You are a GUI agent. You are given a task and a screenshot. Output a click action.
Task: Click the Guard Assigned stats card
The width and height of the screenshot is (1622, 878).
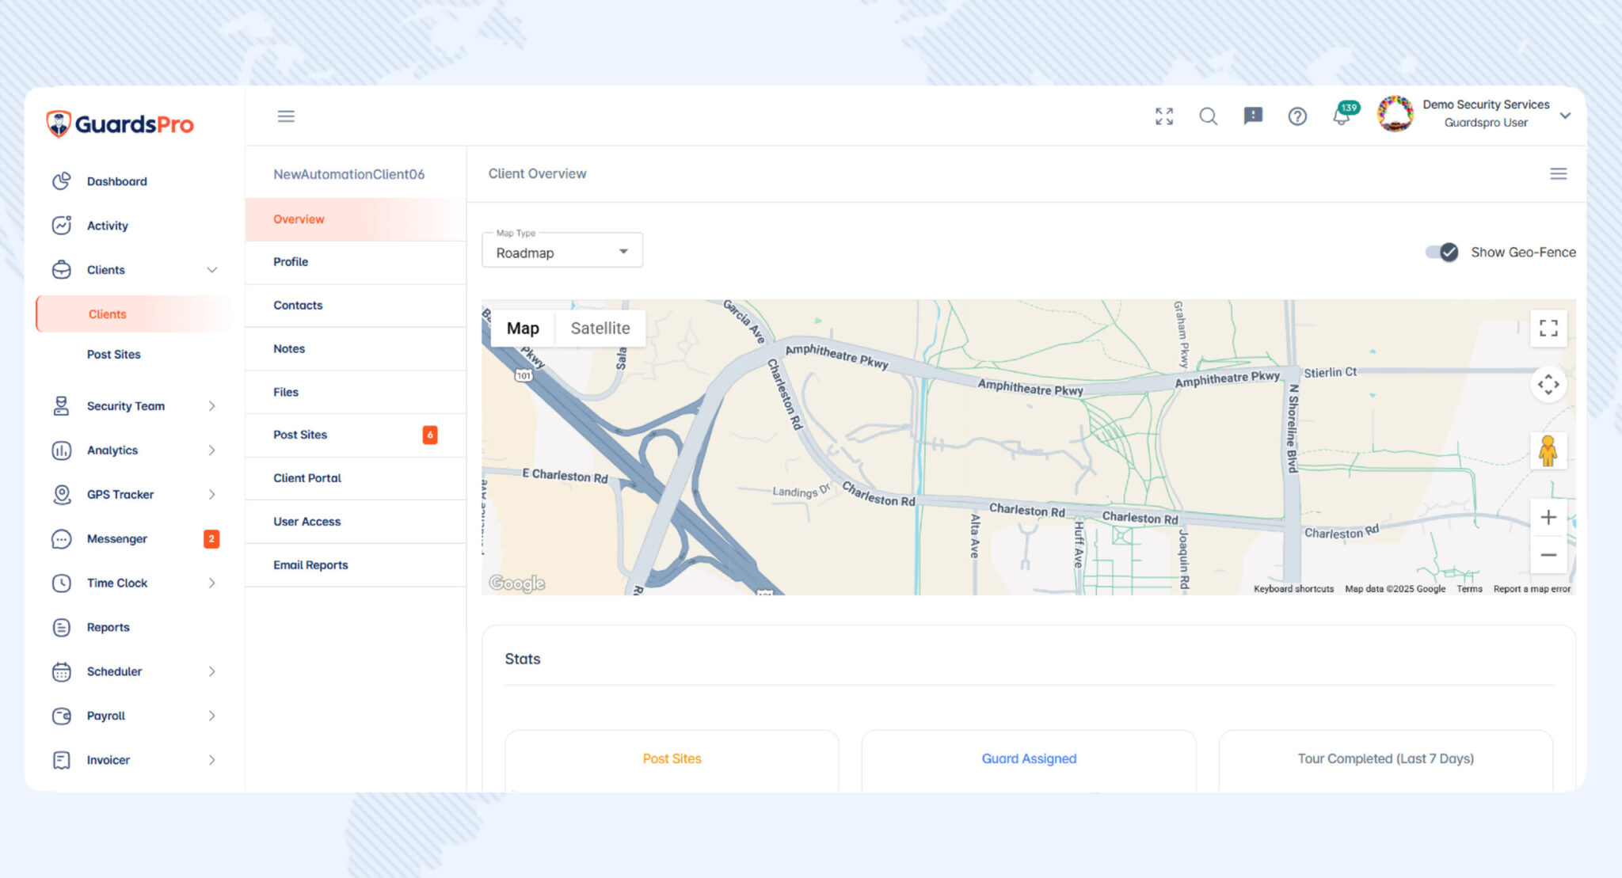point(1029,760)
